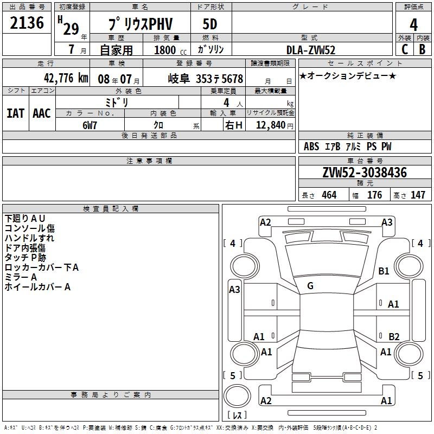This screenshot has width=434, height=434.
Task: Click the interior color クロ
Action: (158, 125)
